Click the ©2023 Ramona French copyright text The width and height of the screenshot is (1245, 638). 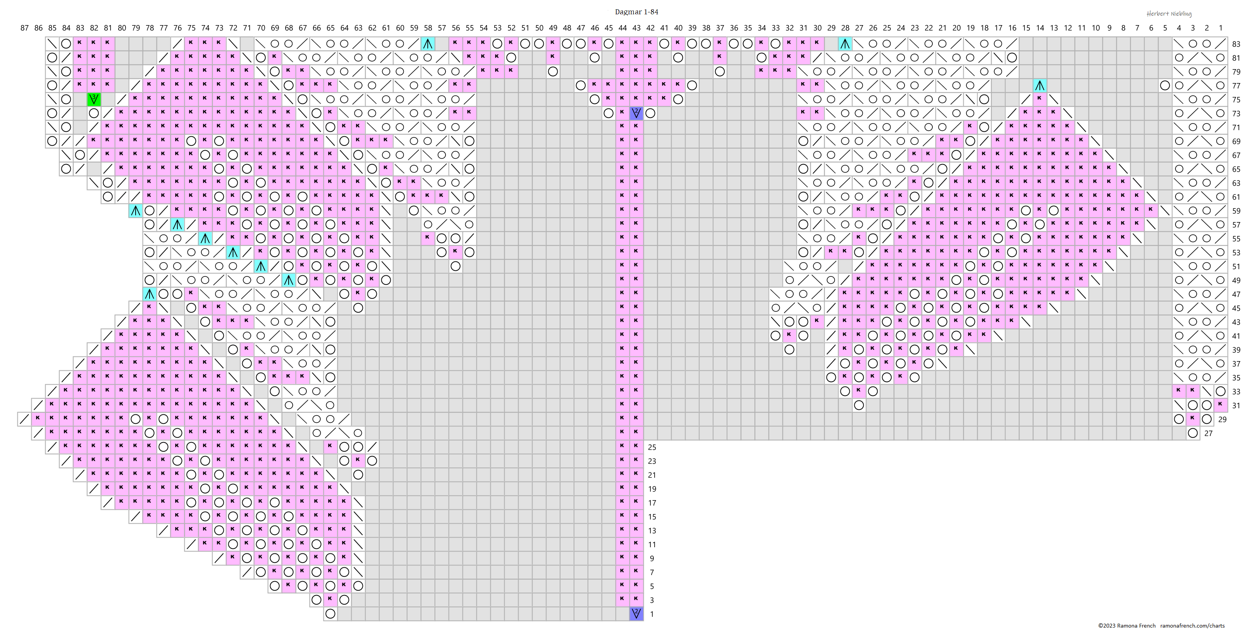pos(1127,625)
